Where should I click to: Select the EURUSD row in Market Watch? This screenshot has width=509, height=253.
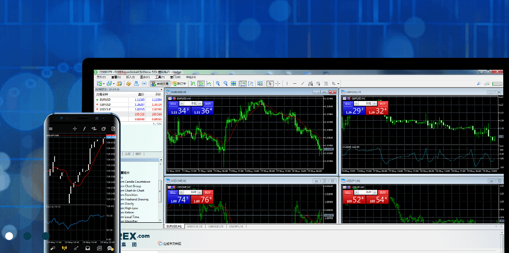129,99
